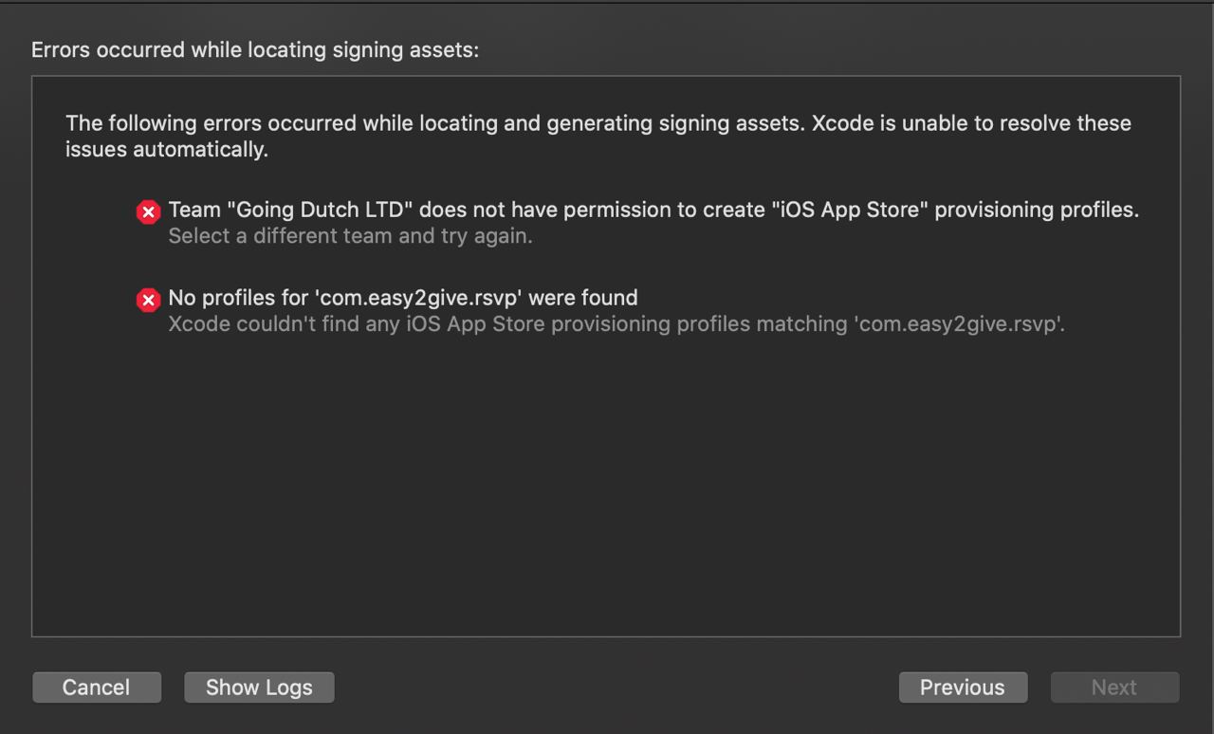This screenshot has height=734, width=1214.
Task: Click the gray 'Xcode couldn't find any' description line
Action: [x=616, y=324]
